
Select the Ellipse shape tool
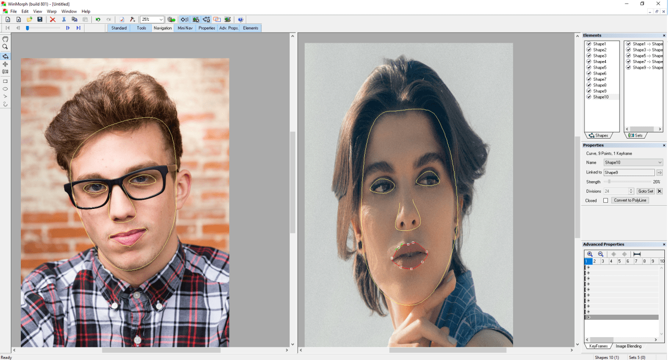tap(5, 89)
